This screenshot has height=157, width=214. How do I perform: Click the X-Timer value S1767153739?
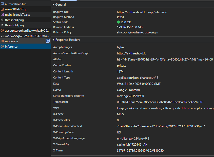point(140,151)
